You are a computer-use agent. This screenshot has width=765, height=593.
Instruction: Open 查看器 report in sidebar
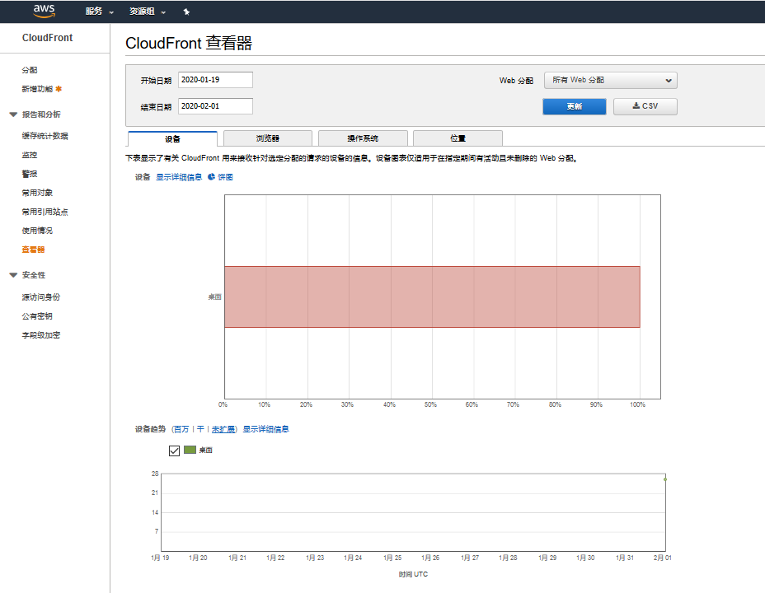point(33,250)
